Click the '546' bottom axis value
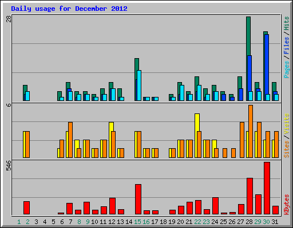Viewport: 293px width, 228px height. [x=9, y=165]
